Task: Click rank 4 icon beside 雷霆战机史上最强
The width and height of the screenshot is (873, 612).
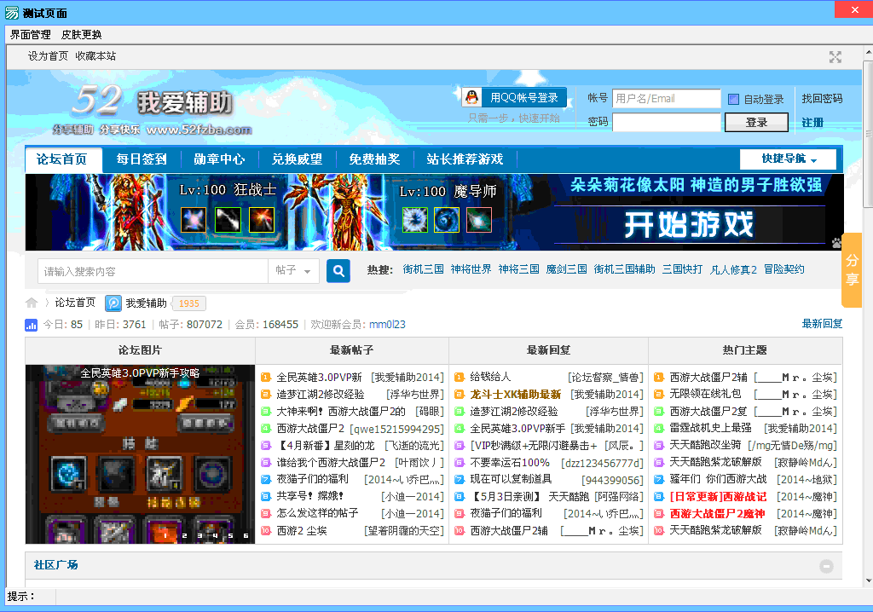Action: [659, 428]
